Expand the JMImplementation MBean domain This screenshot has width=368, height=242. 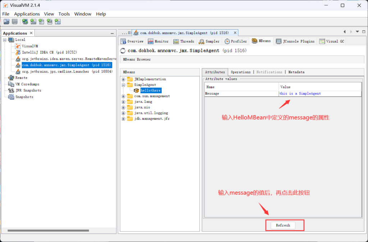click(x=123, y=79)
